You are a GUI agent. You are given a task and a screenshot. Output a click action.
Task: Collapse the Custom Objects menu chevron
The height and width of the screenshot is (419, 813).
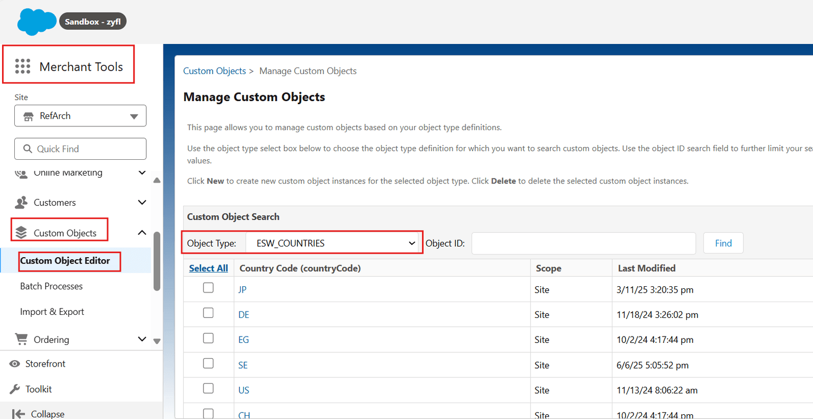(x=142, y=233)
